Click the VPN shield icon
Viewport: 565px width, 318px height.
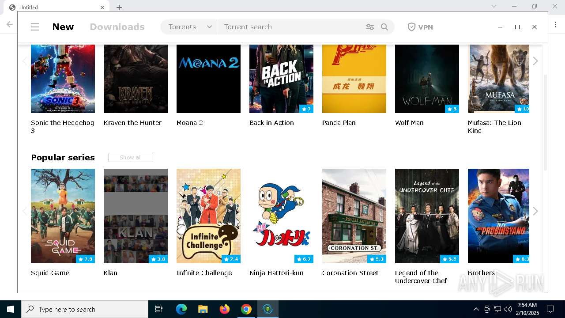(411, 27)
